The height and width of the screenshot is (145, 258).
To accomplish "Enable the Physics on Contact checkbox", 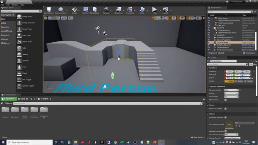I will coord(225,109).
